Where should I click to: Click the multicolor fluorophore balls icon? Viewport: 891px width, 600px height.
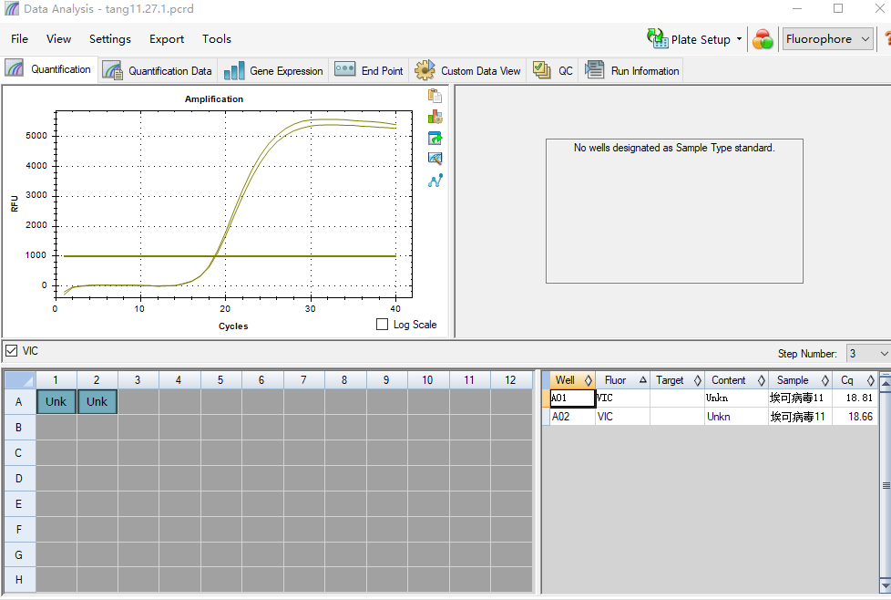(763, 39)
